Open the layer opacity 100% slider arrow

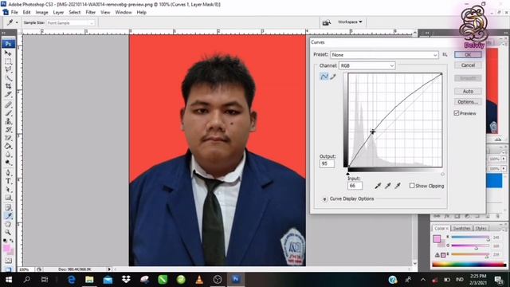(x=504, y=159)
